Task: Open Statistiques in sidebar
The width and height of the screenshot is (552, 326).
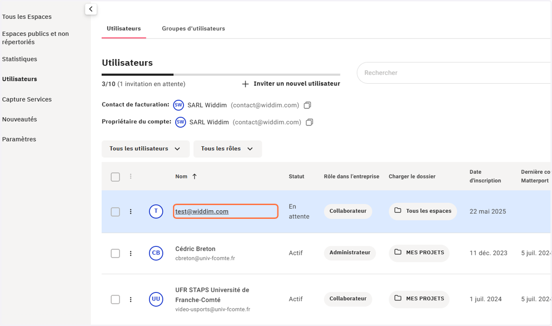Action: [19, 59]
